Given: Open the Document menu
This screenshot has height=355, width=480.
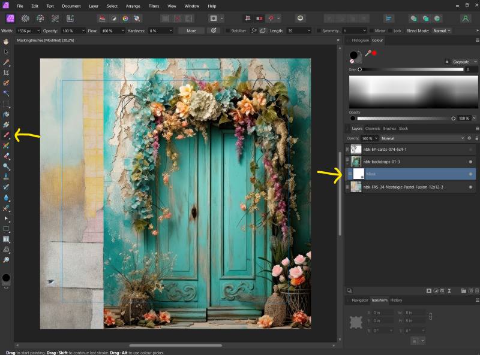Looking at the screenshot, I should [71, 6].
